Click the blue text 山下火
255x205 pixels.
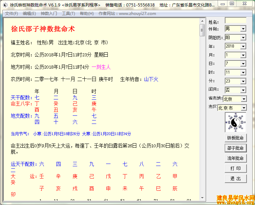click(x=151, y=79)
